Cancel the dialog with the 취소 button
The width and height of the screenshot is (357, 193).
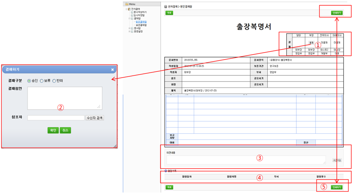[x=65, y=130]
